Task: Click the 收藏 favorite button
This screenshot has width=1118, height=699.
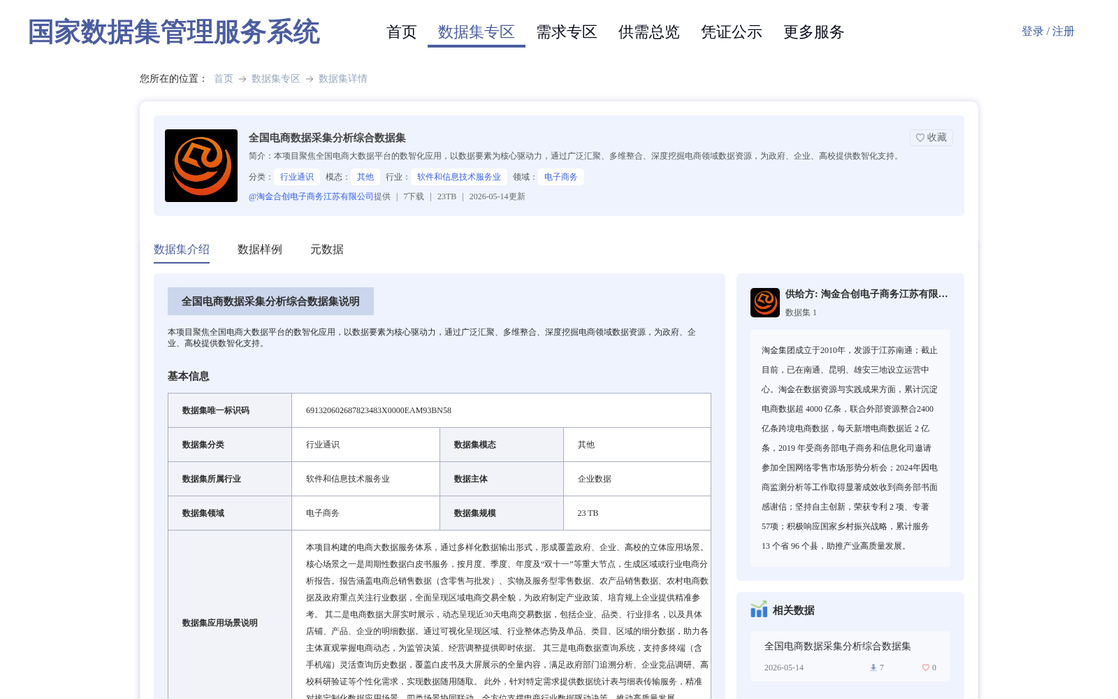Action: click(931, 138)
